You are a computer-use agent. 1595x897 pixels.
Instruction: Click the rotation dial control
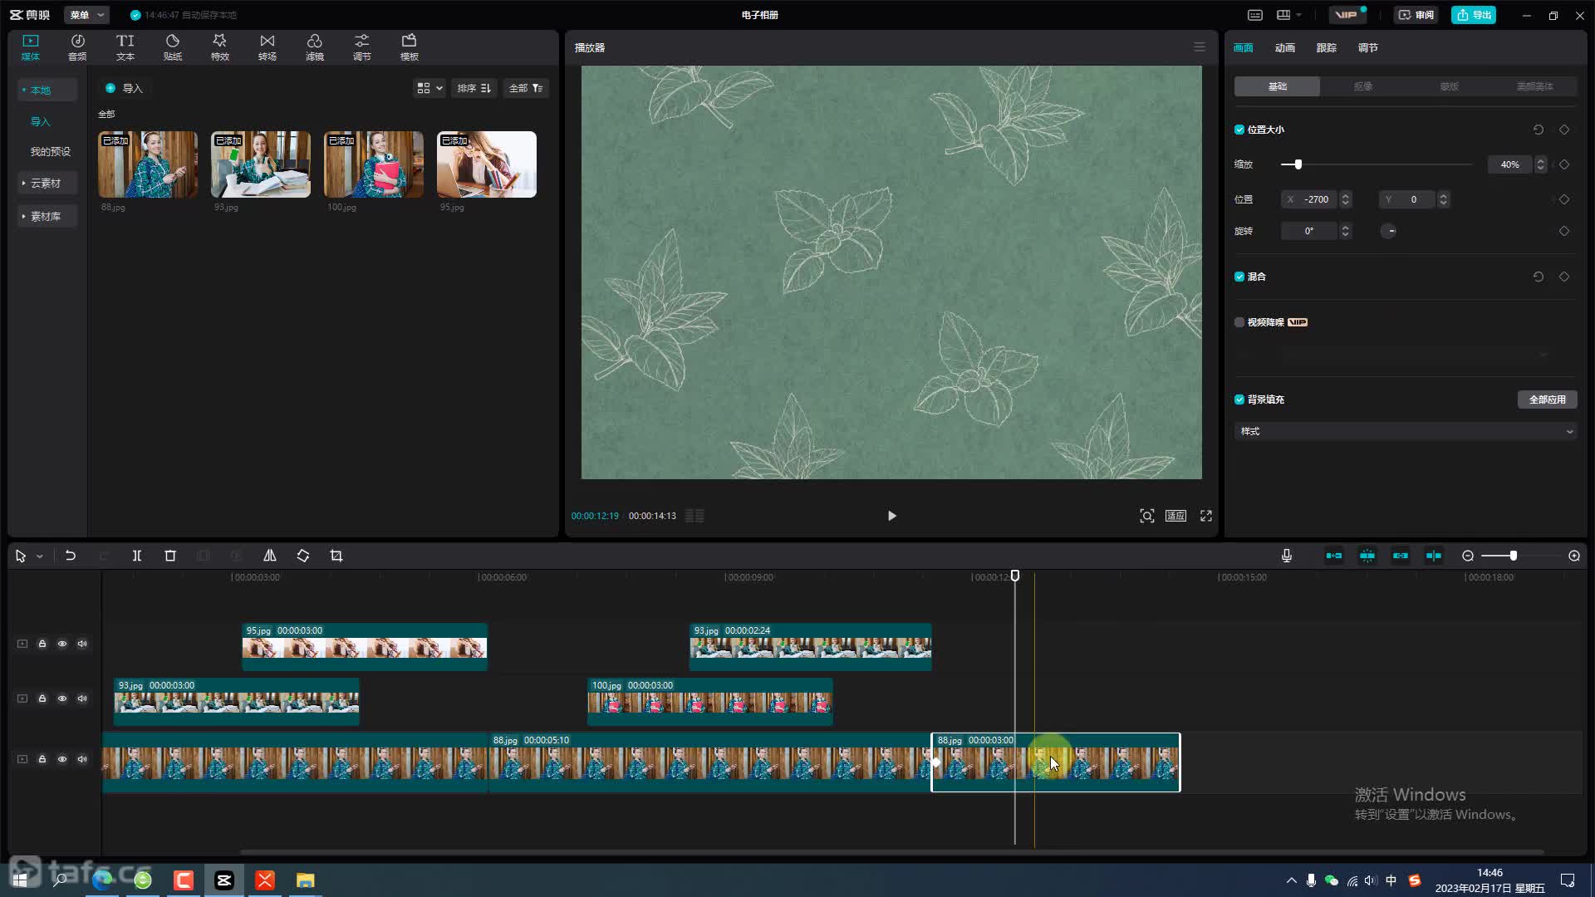click(x=1389, y=231)
